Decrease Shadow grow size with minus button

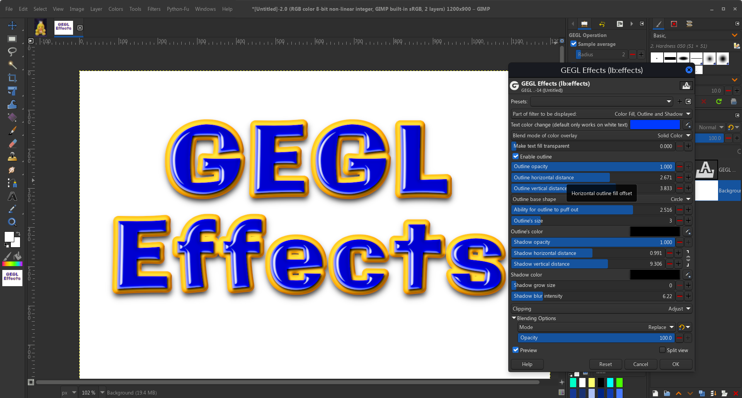(x=680, y=285)
